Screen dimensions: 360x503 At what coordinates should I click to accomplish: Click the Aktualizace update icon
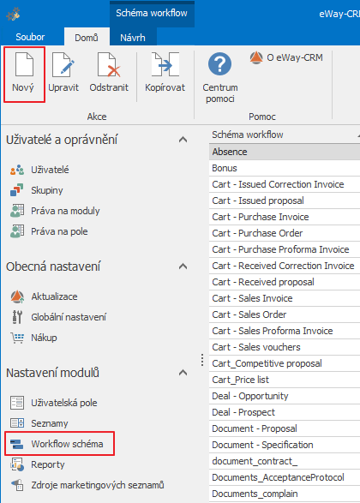[x=17, y=296]
